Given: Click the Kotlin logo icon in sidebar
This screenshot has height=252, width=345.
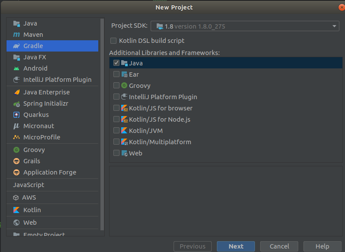Looking at the screenshot, I should (16, 210).
